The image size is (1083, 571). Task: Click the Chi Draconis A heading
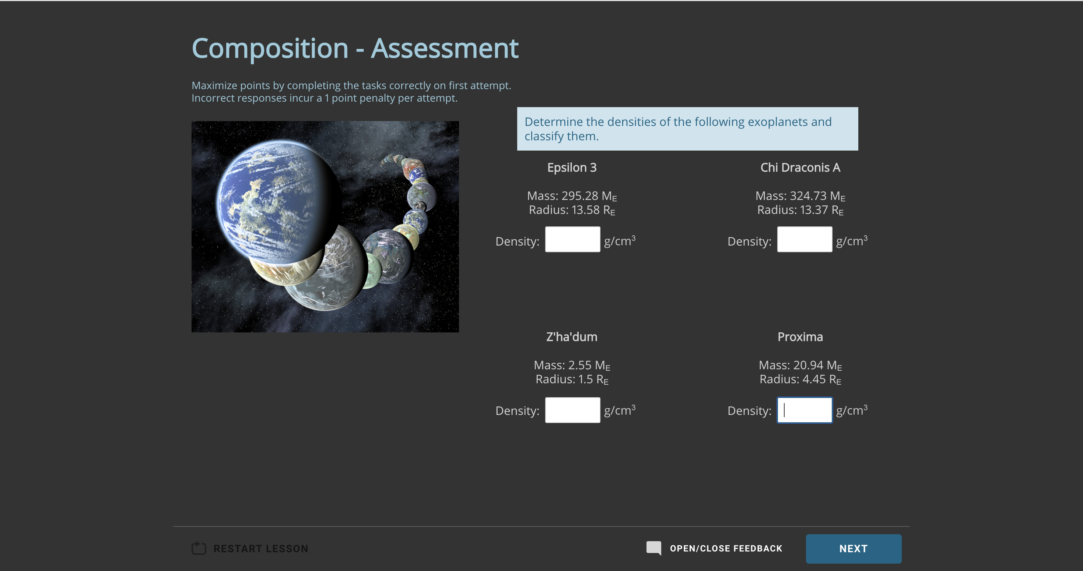pyautogui.click(x=800, y=167)
